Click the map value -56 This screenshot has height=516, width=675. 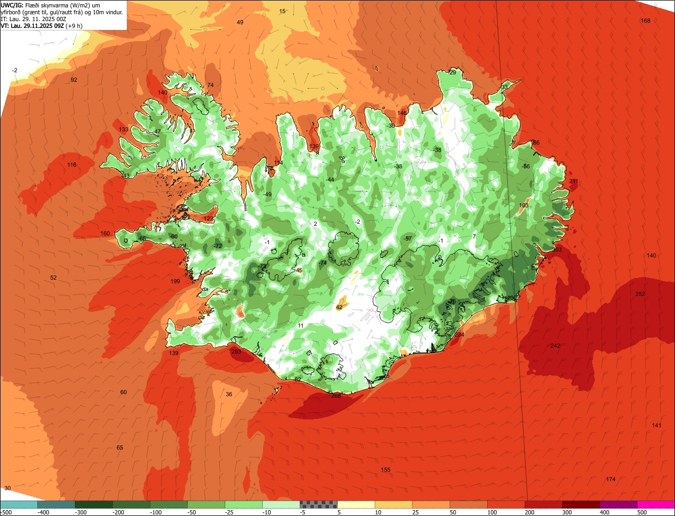click(525, 166)
